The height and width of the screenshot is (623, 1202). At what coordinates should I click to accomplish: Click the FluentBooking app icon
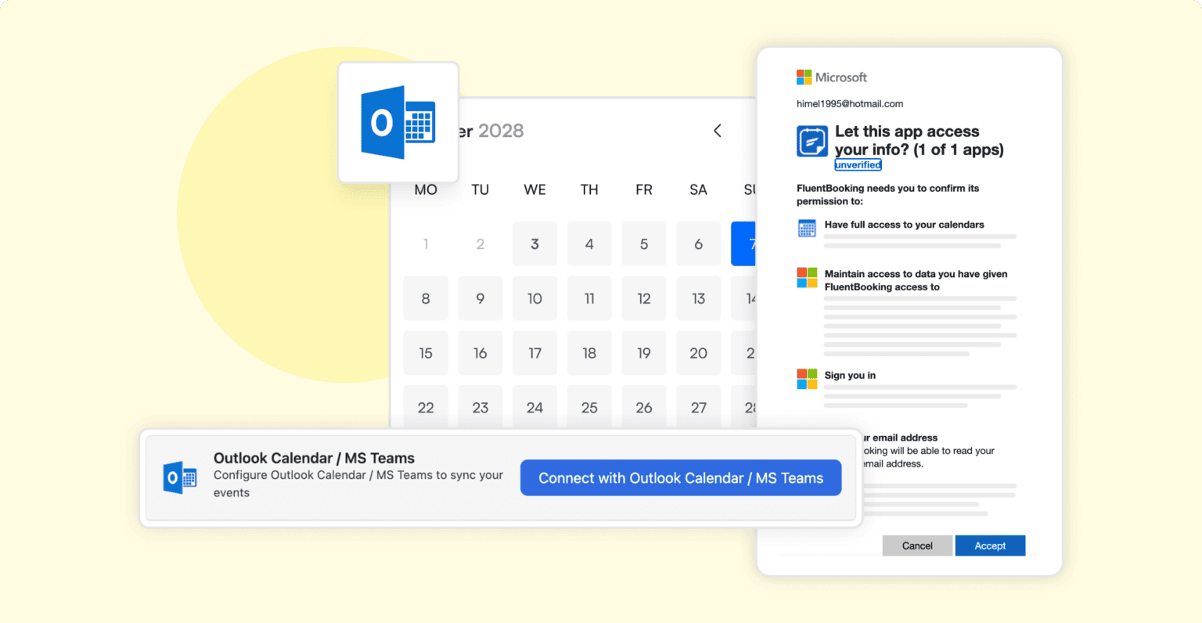pyautogui.click(x=812, y=141)
